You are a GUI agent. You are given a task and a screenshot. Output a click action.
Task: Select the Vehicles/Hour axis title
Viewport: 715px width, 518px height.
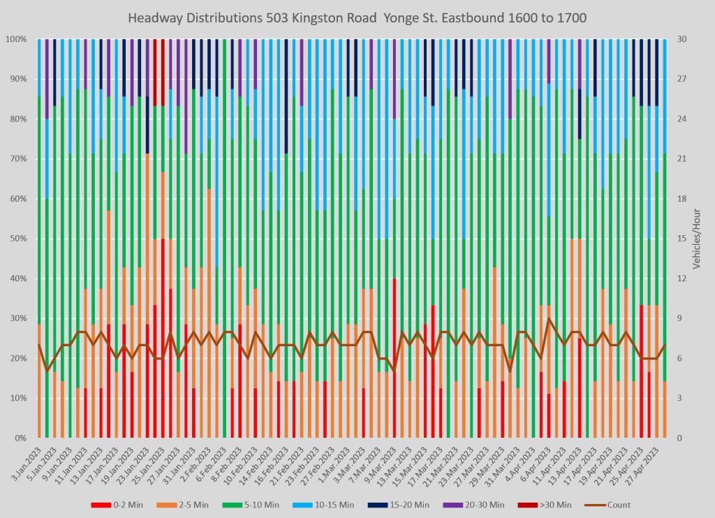(695, 238)
